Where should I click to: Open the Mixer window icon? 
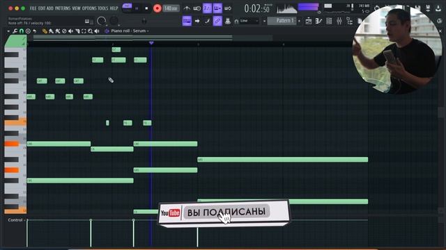(339, 21)
